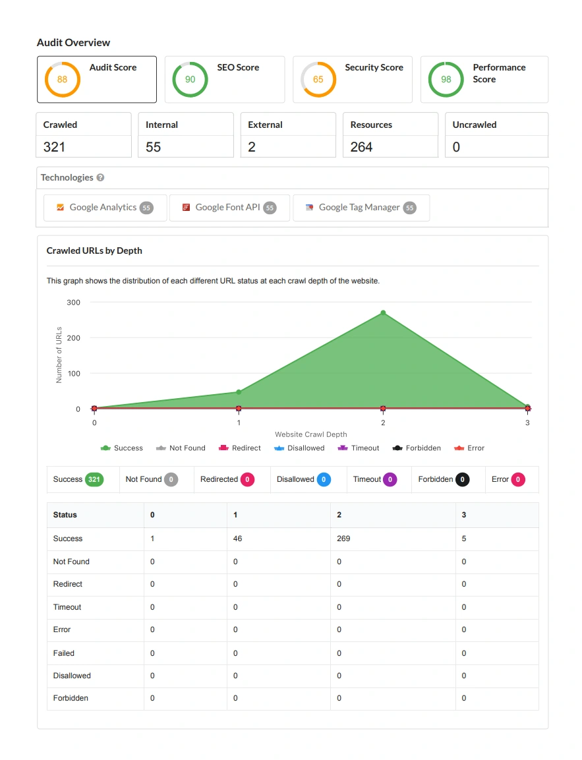This screenshot has height=760, width=582.
Task: Open the Crawled URLs count card
Action: [84, 135]
